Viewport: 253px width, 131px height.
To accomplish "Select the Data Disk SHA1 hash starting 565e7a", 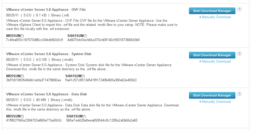I will [x=102, y=120].
